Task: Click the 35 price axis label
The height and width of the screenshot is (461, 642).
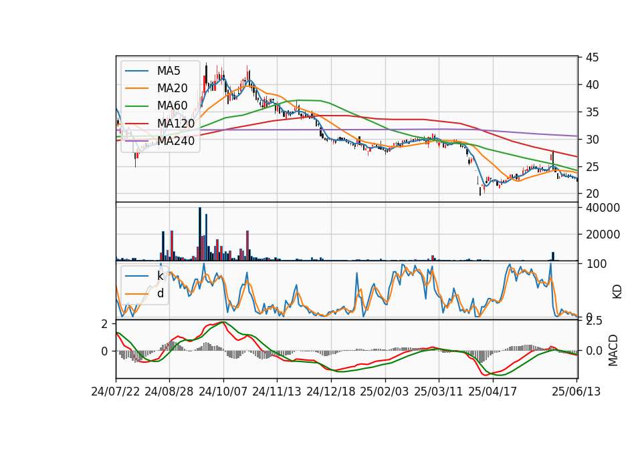Action: (x=592, y=112)
